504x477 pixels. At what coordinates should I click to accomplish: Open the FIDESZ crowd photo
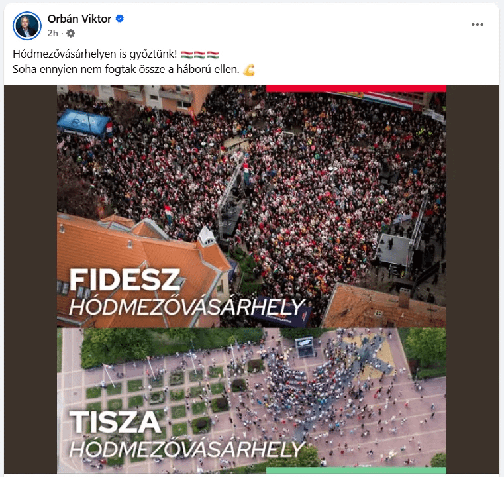[x=252, y=206]
